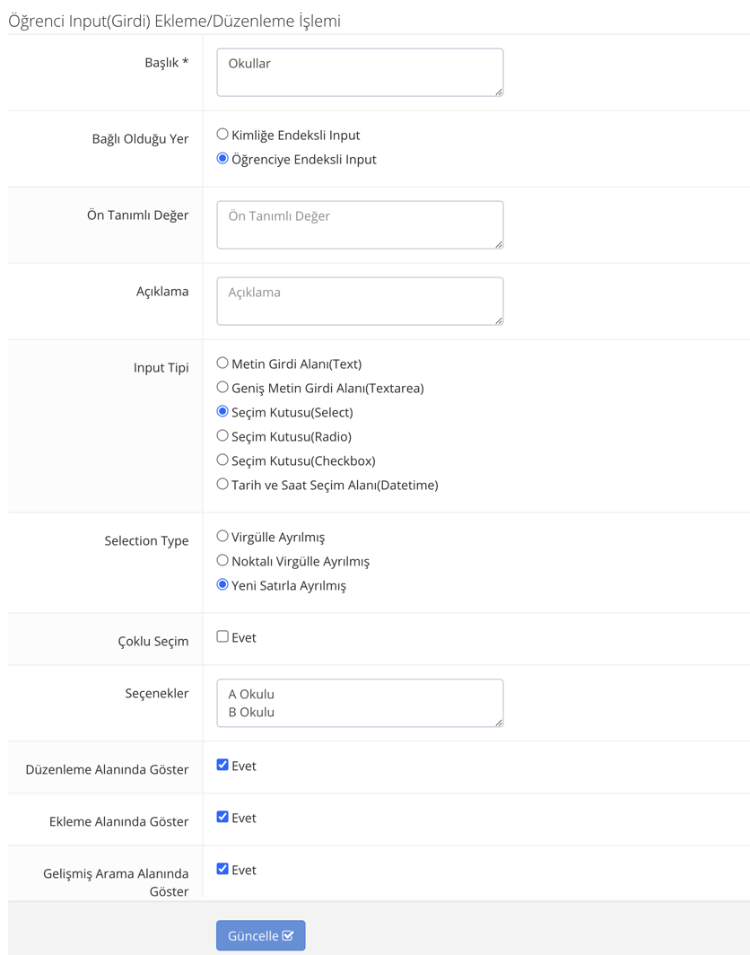
Task: Select Kimliğe Endeksli Input option
Action: pyautogui.click(x=222, y=135)
